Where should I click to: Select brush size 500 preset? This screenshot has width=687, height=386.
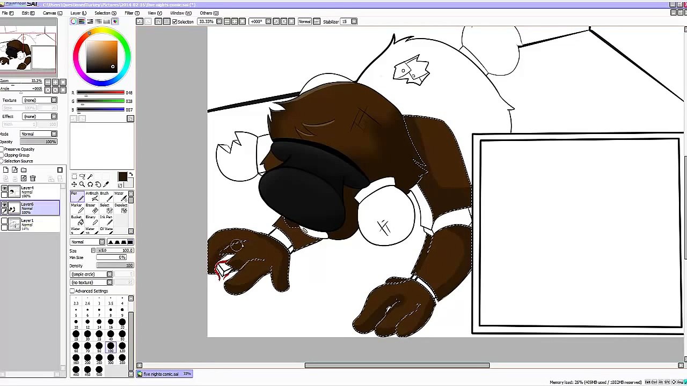99,371
